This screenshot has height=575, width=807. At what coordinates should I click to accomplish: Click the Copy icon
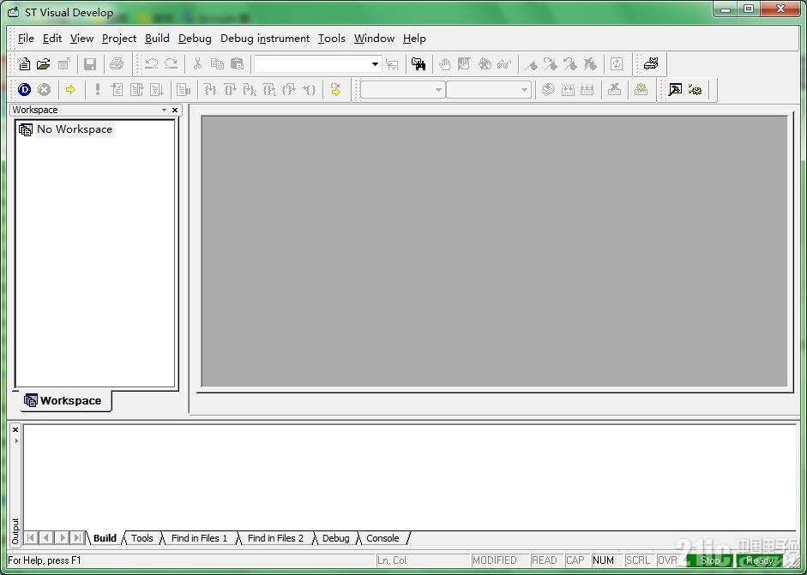tap(217, 63)
